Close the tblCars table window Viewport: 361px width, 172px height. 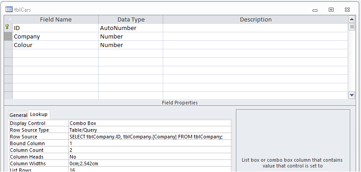click(x=348, y=10)
